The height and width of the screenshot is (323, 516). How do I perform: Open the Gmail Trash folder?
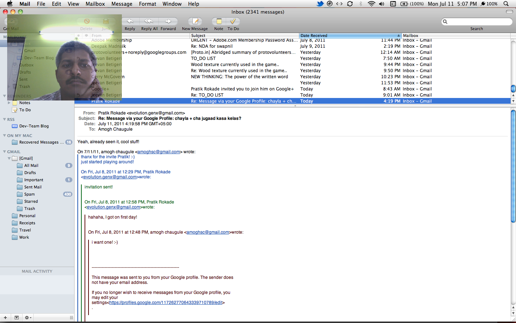(x=29, y=209)
